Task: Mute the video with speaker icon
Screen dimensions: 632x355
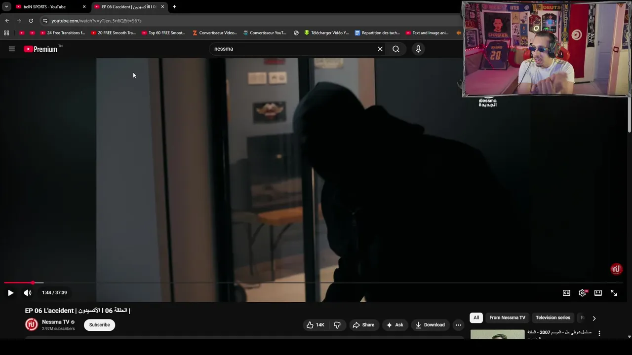Action: tap(28, 293)
